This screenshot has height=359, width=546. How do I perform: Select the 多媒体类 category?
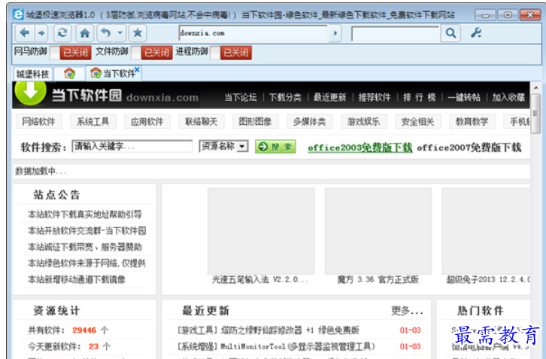click(310, 122)
